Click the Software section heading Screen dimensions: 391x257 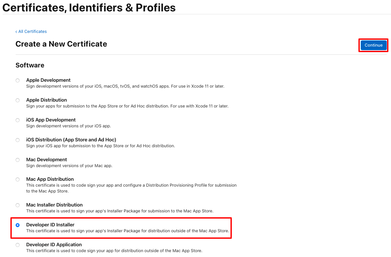tap(30, 65)
